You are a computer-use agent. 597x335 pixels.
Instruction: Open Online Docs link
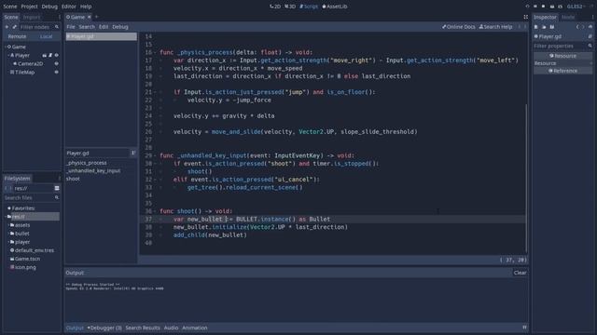(458, 27)
